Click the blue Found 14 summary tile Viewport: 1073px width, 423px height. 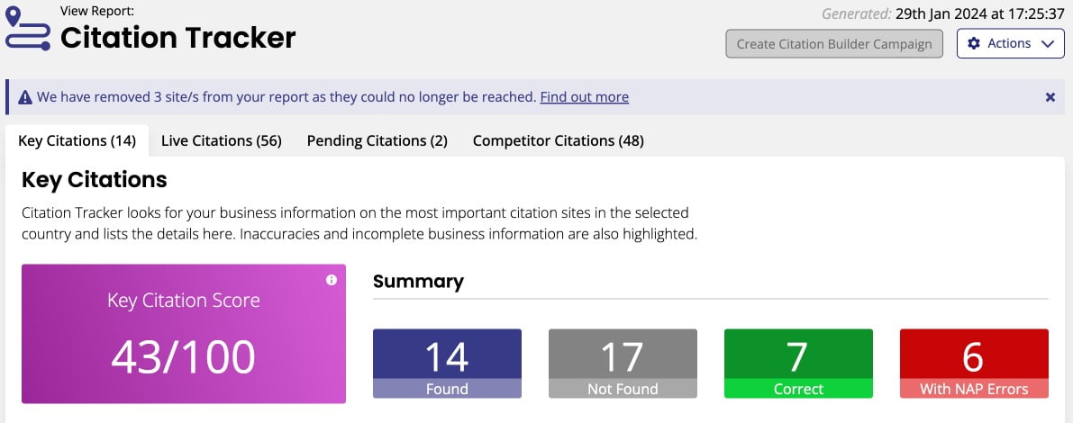click(447, 364)
